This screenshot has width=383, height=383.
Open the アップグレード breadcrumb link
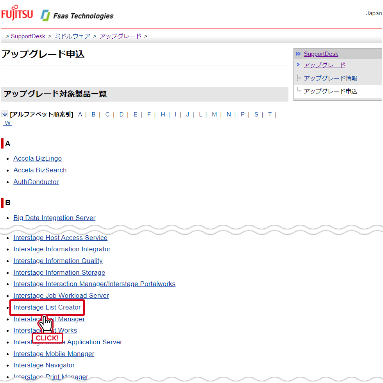pyautogui.click(x=120, y=36)
